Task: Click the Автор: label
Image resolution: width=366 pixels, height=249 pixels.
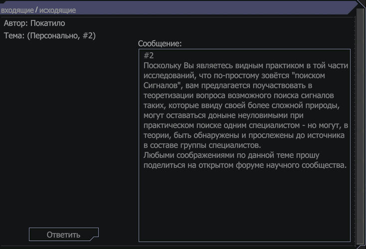Action: (x=16, y=23)
